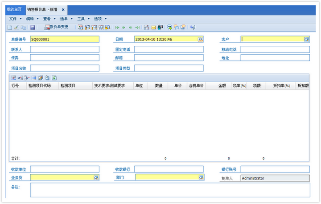Go to the next record arrow

pyautogui.click(x=130, y=28)
